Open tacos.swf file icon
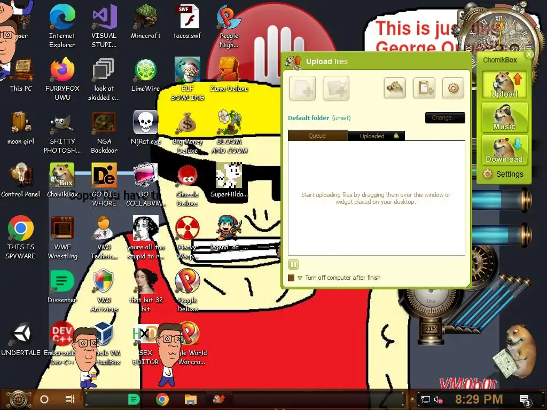Viewport: 547px width, 410px height. [x=187, y=21]
